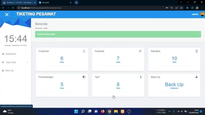The width and height of the screenshot is (205, 115).
Task: Click the Penerbangan paste icon
Action: pyautogui.click(x=84, y=77)
